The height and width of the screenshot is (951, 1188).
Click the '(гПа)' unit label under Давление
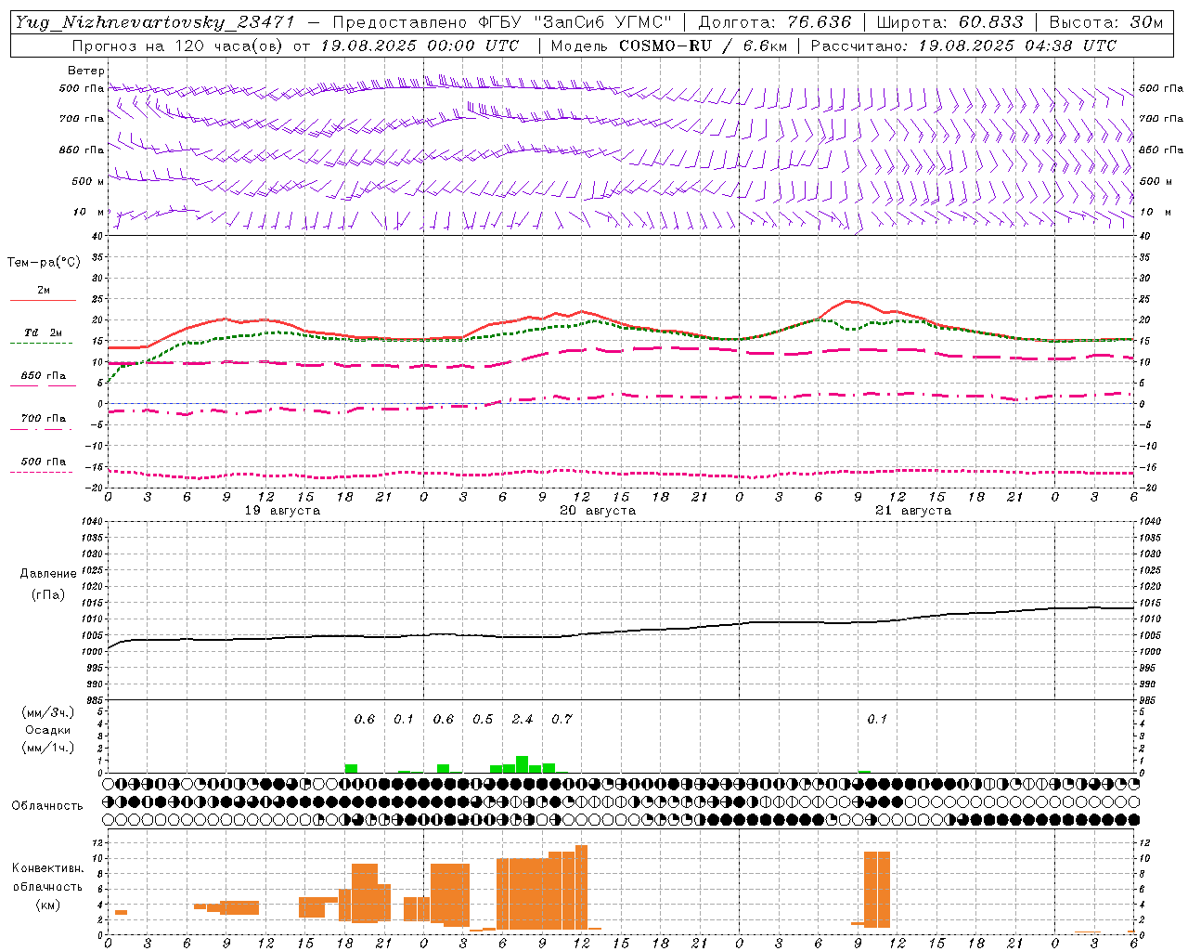(x=48, y=594)
